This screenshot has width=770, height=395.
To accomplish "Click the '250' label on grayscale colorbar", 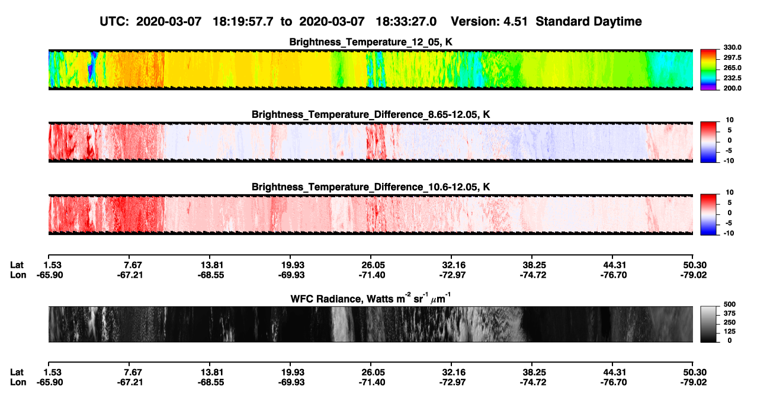I will click(x=730, y=322).
